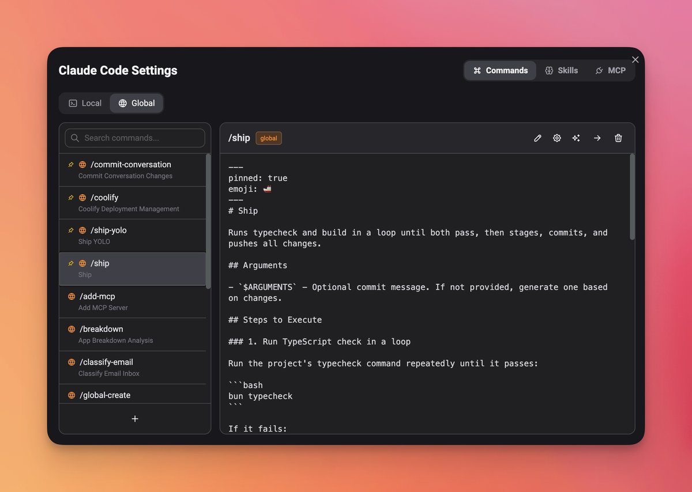Close the Claude Code Settings dialog
This screenshot has width=692, height=492.
click(x=635, y=59)
